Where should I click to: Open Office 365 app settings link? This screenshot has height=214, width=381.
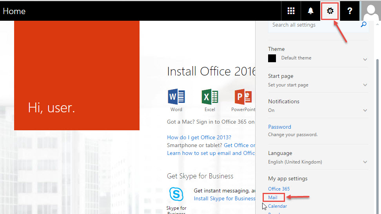pyautogui.click(x=279, y=189)
